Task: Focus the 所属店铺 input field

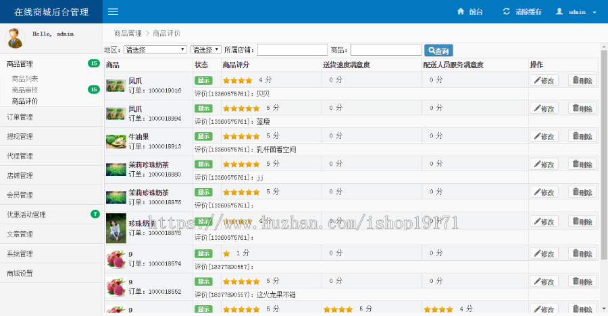Action: pyautogui.click(x=293, y=50)
